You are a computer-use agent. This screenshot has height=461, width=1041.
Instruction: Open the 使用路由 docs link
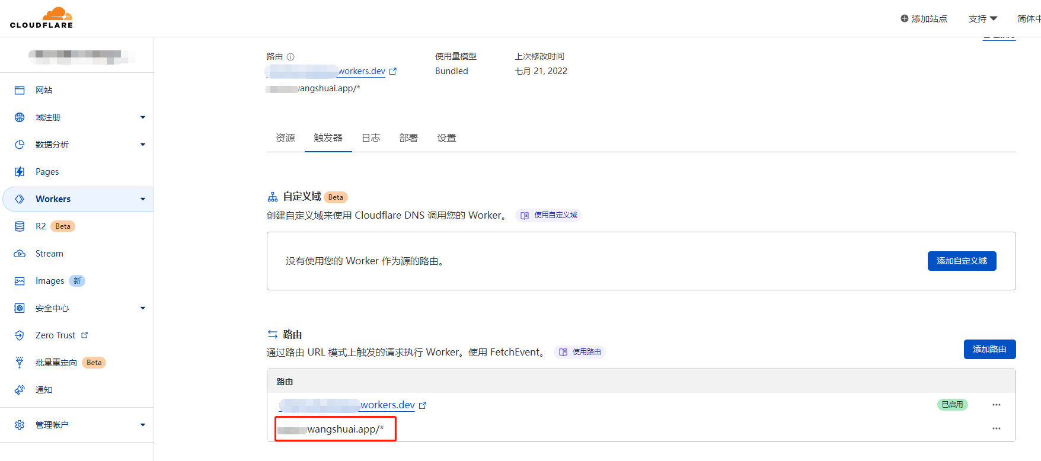pos(579,352)
